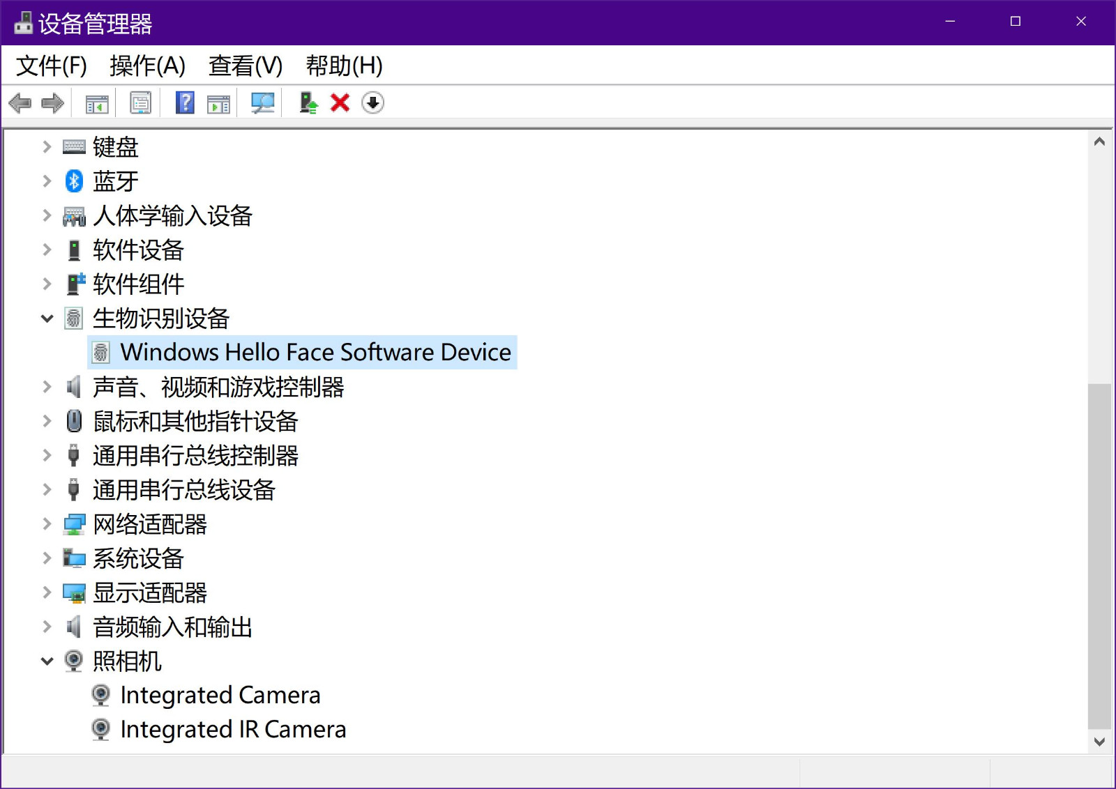This screenshot has height=789, width=1116.
Task: Click the webcam icon beside Integrated Camera
Action: 101,695
